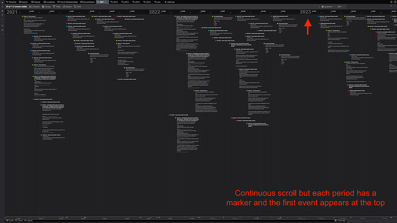397x223 pixels.
Task: Open the Timeline tab
Action: [11, 2]
